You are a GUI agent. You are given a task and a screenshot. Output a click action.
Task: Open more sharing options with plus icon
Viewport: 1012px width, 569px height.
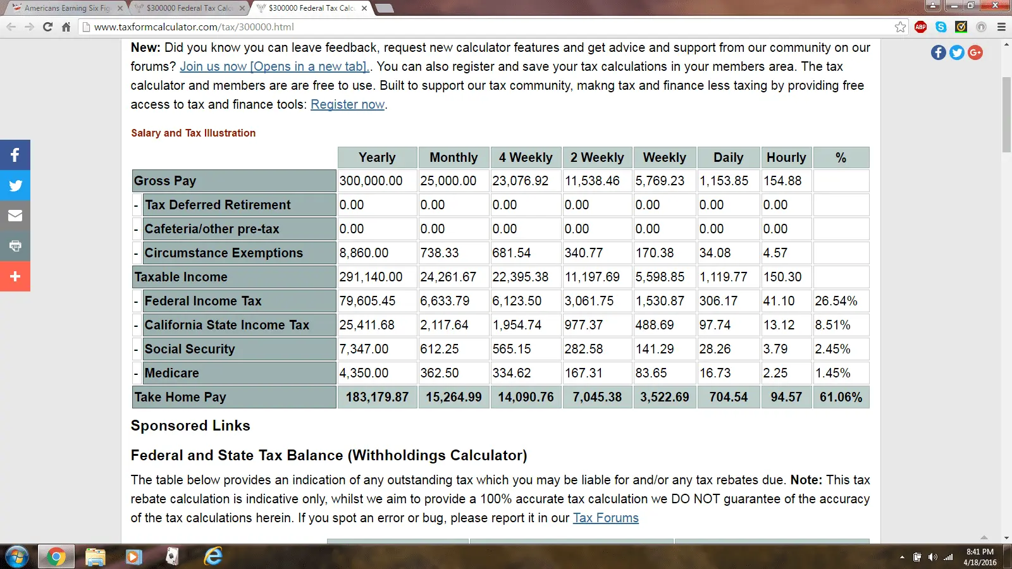point(15,276)
